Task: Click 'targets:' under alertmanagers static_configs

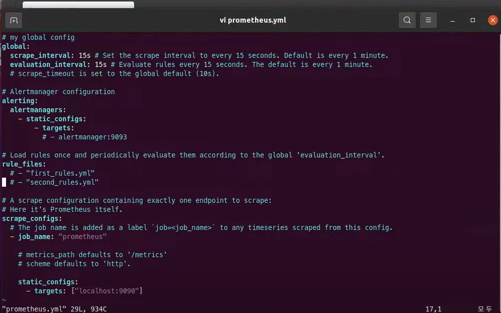Action: pyautogui.click(x=58, y=128)
